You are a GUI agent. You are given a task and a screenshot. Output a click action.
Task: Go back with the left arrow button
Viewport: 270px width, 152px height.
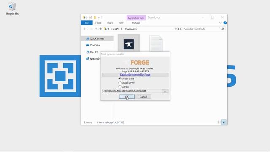pos(85,29)
